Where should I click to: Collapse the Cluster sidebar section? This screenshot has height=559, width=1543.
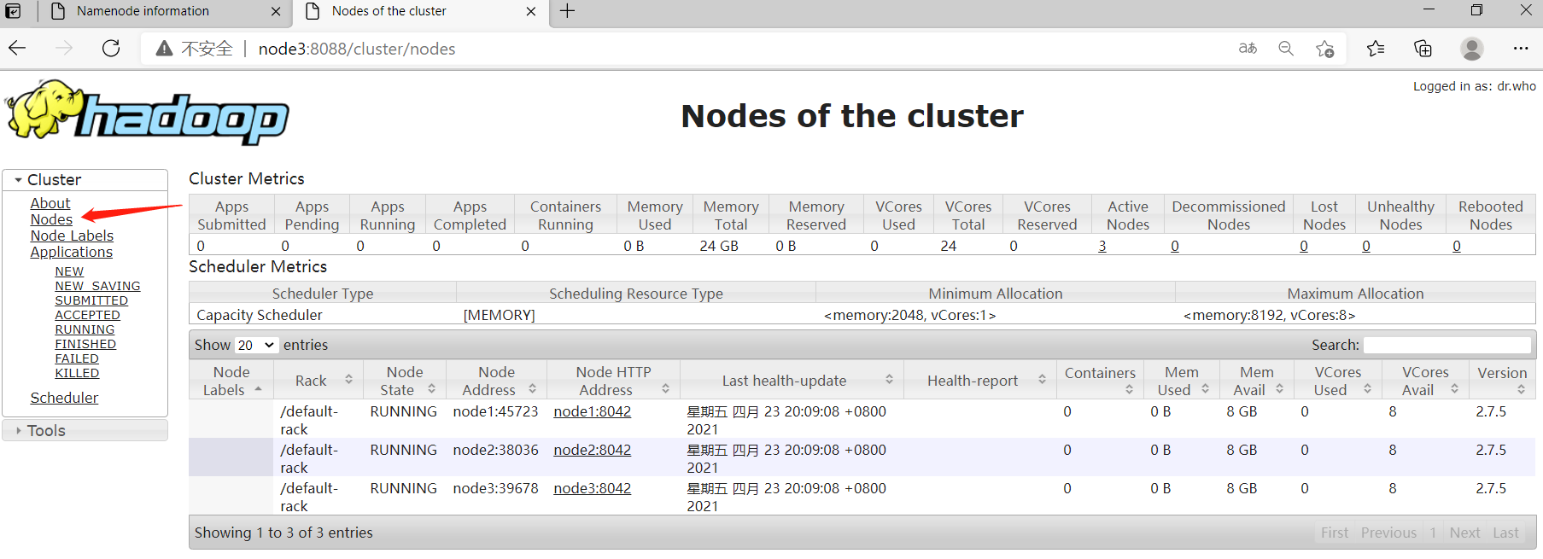click(85, 180)
